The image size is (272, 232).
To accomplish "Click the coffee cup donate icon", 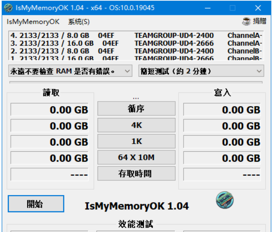I will pyautogui.click(x=246, y=20).
